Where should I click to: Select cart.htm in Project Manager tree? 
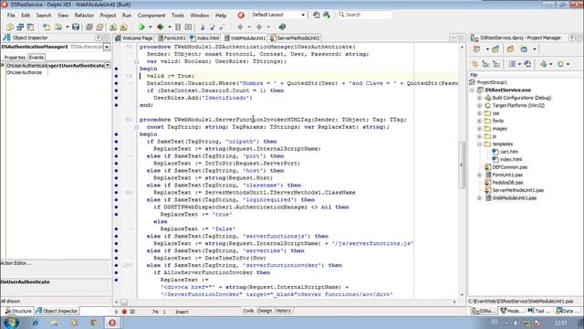point(509,152)
